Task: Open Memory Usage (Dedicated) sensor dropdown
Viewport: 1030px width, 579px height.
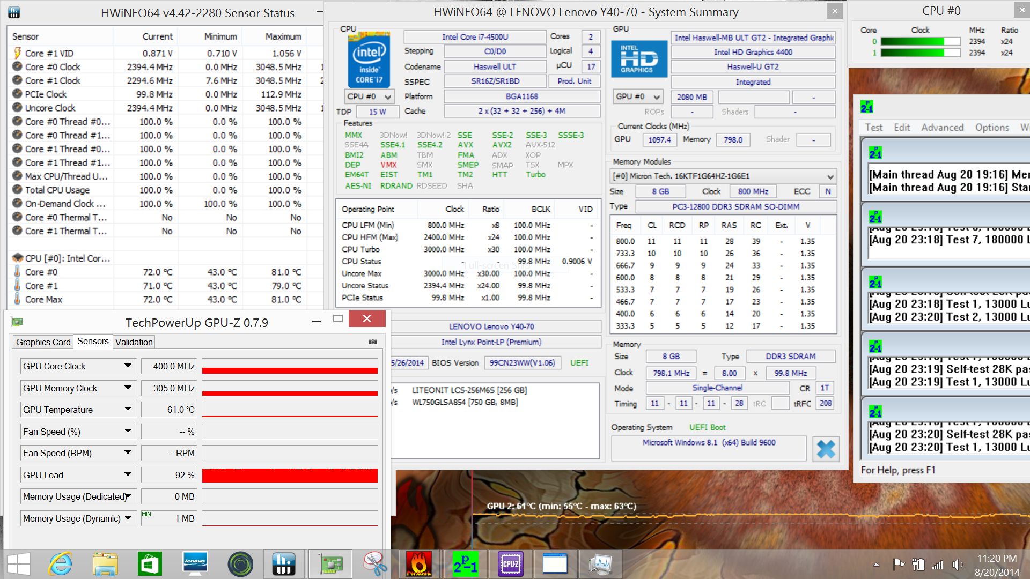Action: (128, 496)
